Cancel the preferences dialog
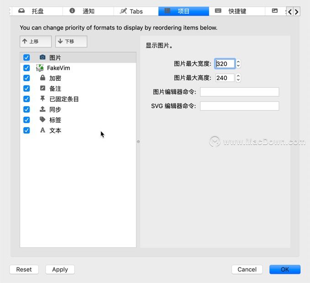 click(x=247, y=269)
